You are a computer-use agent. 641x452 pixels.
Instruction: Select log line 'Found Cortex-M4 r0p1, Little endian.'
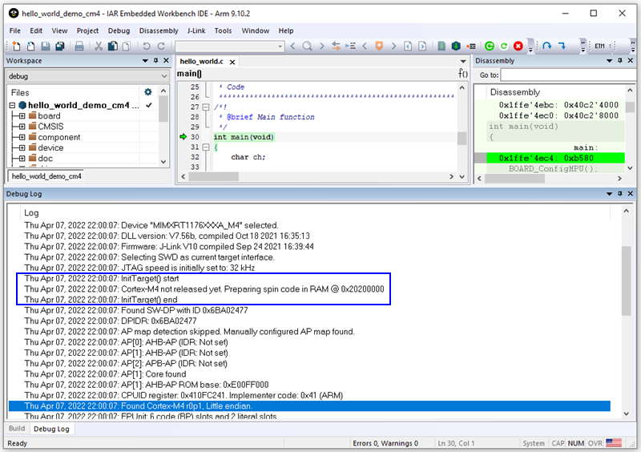coord(309,406)
